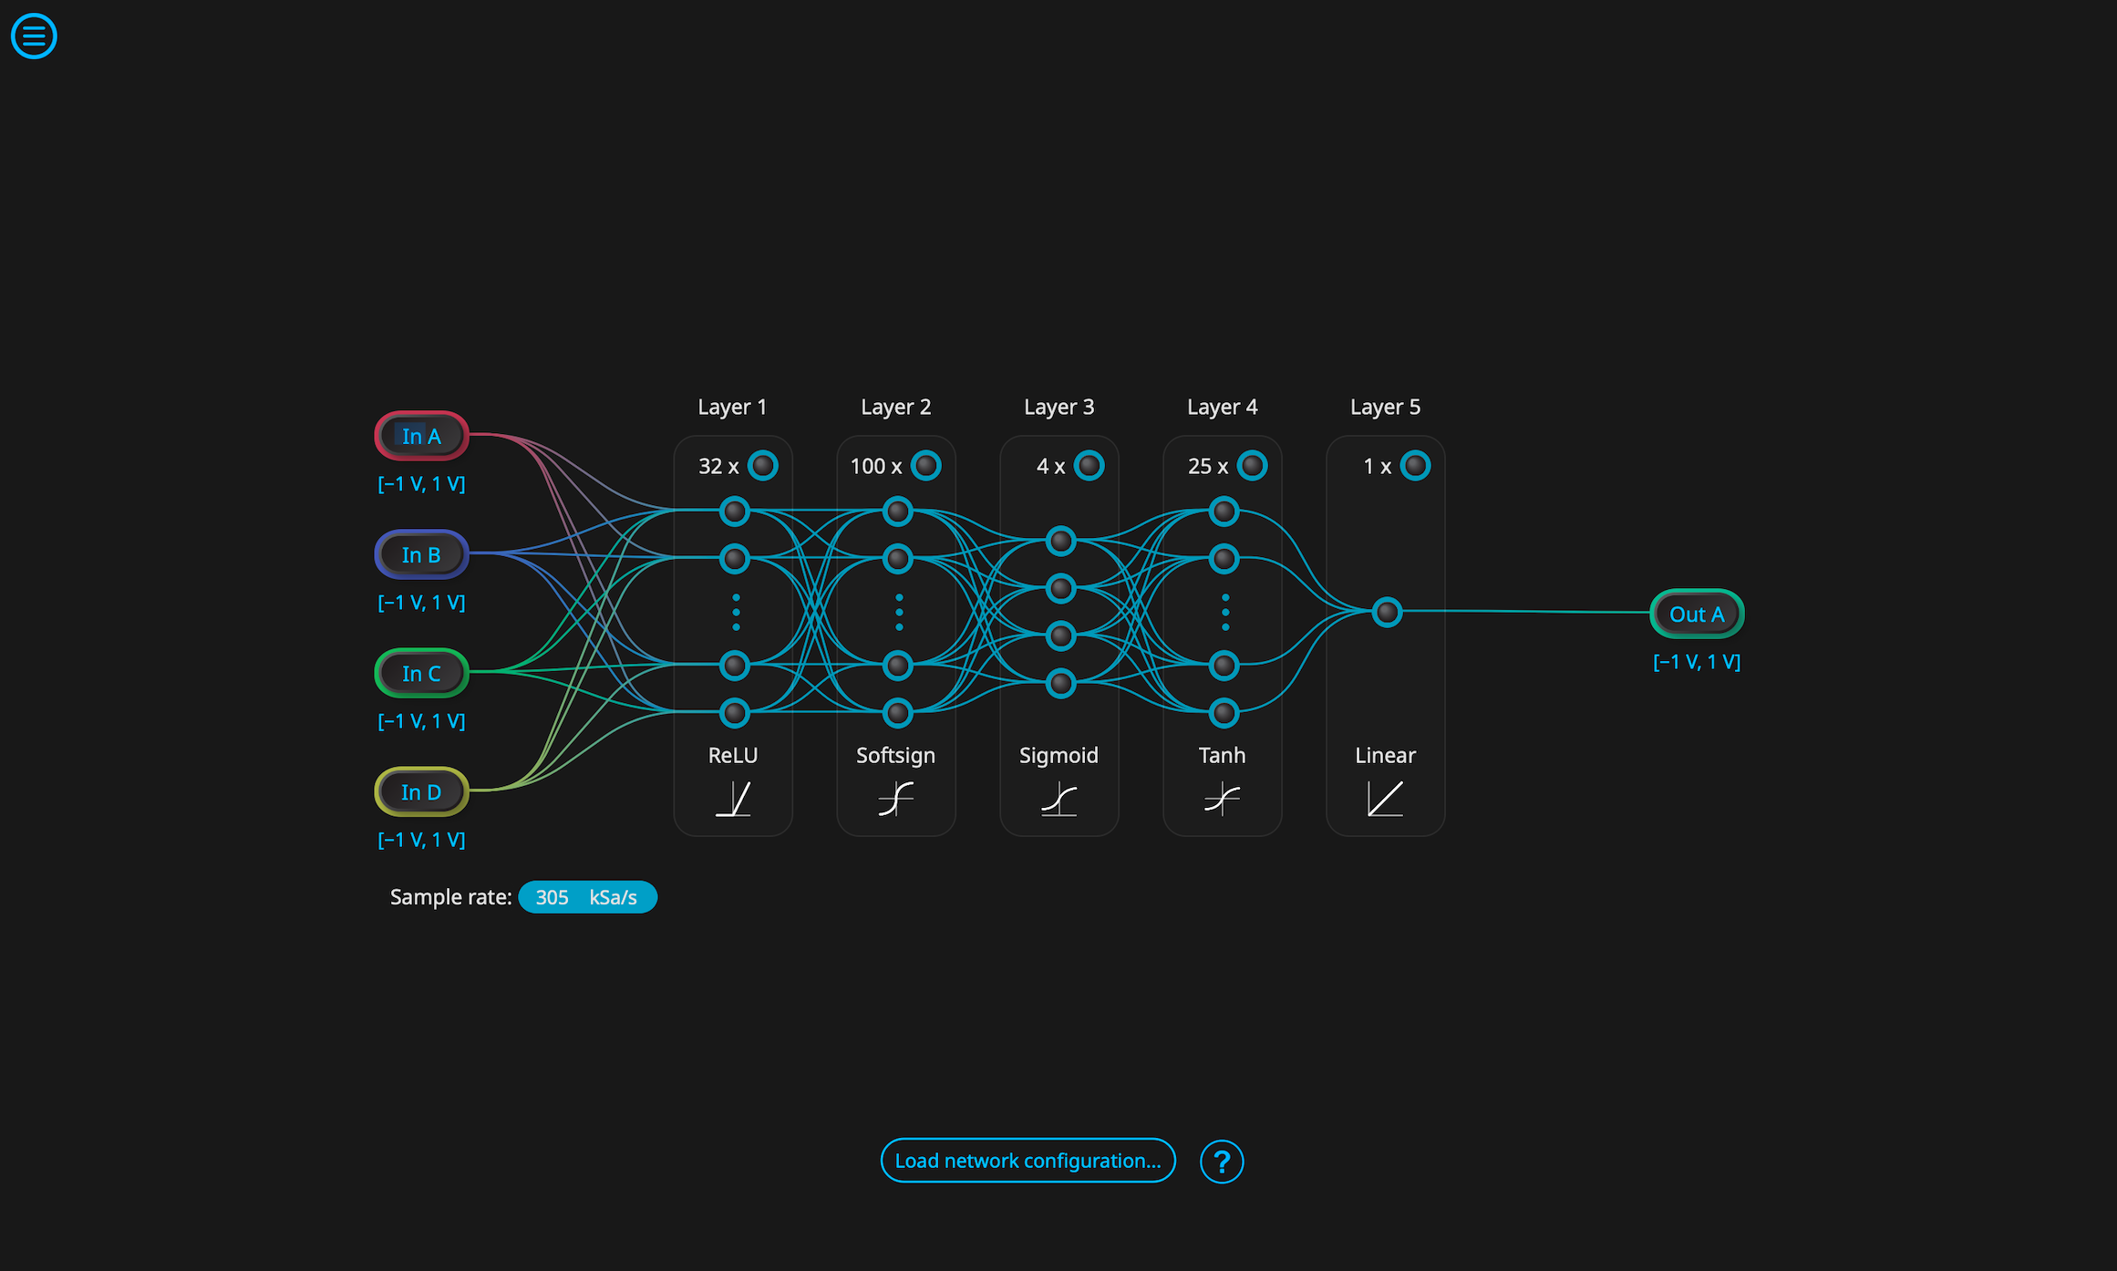This screenshot has width=2117, height=1271.
Task: Open the main hamburger menu
Action: point(34,36)
